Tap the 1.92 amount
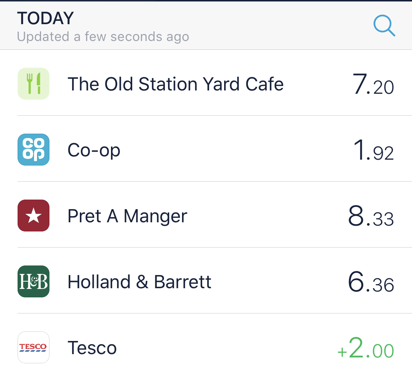412x375 pixels. [x=374, y=151]
